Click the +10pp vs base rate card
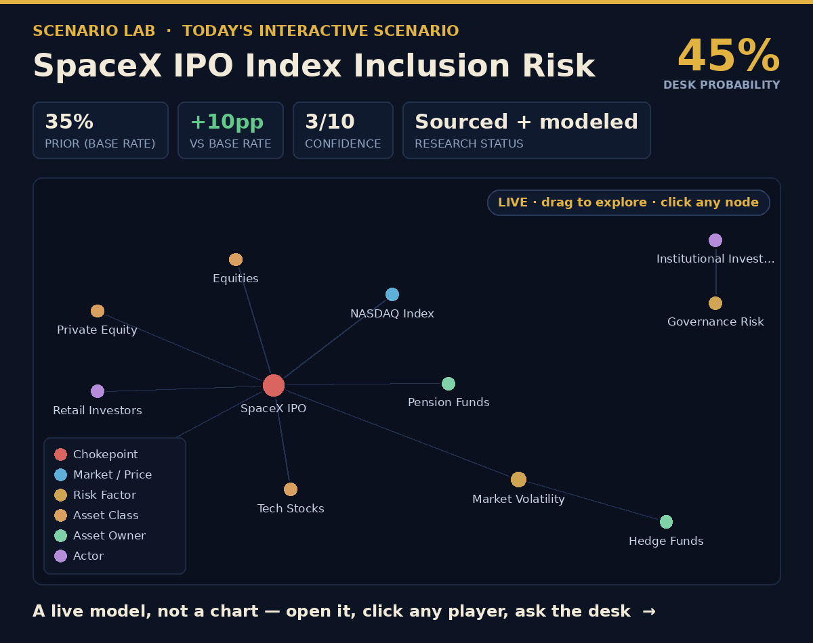This screenshot has height=643, width=813. pyautogui.click(x=230, y=131)
